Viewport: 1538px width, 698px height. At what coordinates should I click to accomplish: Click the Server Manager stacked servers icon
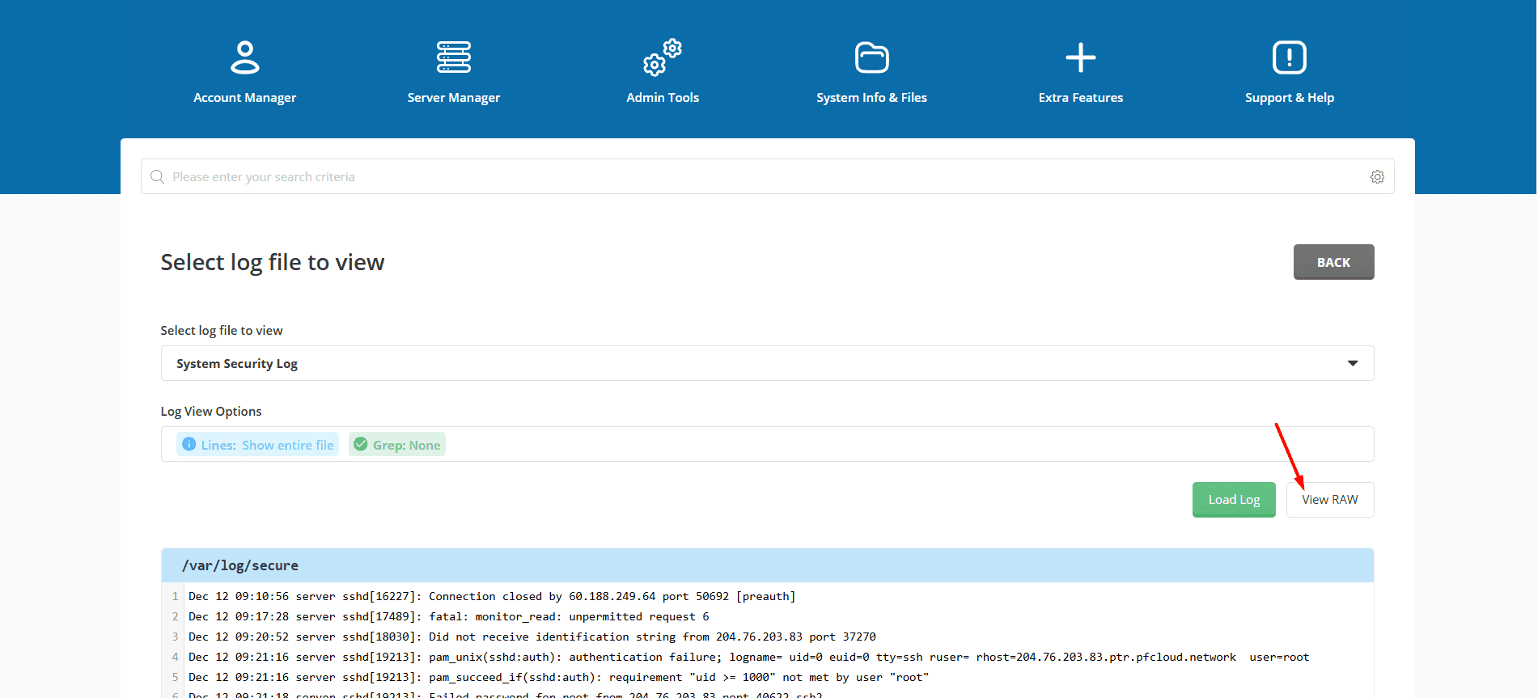453,57
